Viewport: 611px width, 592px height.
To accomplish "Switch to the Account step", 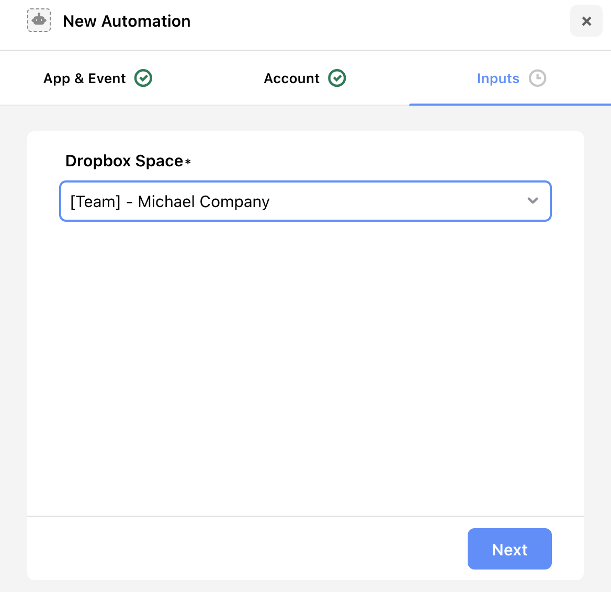I will [x=305, y=78].
